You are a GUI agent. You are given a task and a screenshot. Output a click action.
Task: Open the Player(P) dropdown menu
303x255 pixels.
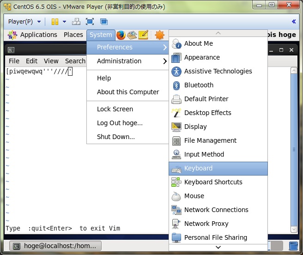pyautogui.click(x=24, y=22)
